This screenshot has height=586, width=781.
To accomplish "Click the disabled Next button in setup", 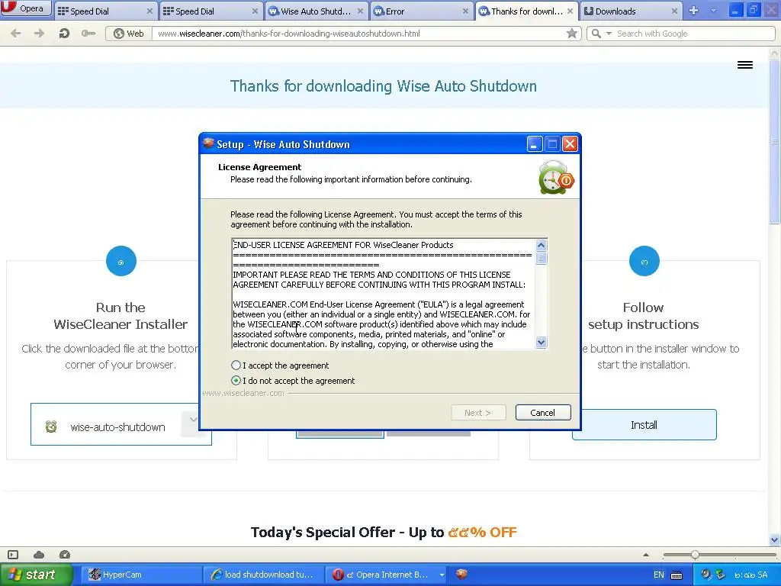I will coord(478,413).
